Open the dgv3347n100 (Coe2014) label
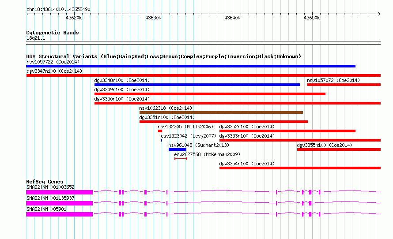 (x=54, y=71)
